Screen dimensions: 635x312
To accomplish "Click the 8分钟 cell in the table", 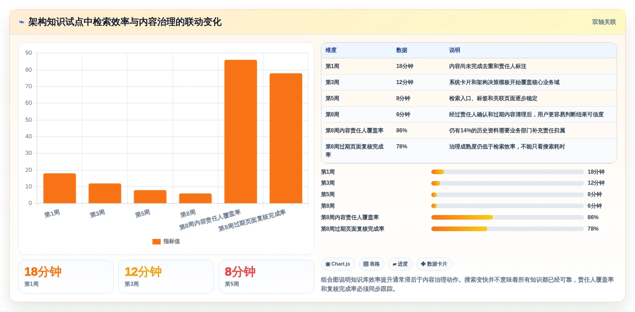I will 403,98.
